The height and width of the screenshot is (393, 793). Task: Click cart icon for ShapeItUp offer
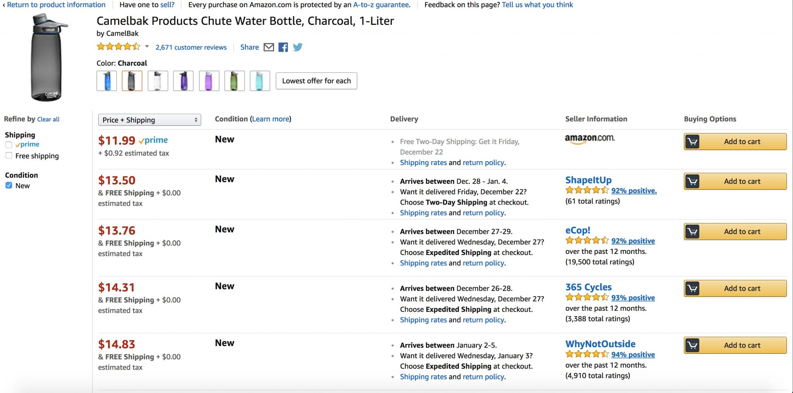click(692, 181)
